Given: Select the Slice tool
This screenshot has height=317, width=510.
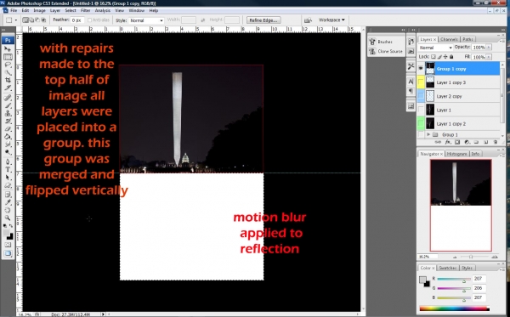Looking at the screenshot, I should (8, 88).
